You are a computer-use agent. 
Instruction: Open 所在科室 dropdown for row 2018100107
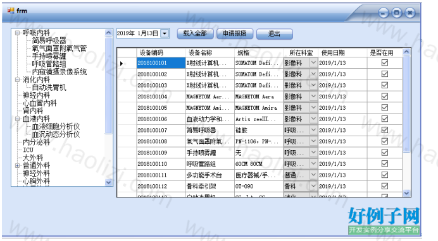click(313, 130)
